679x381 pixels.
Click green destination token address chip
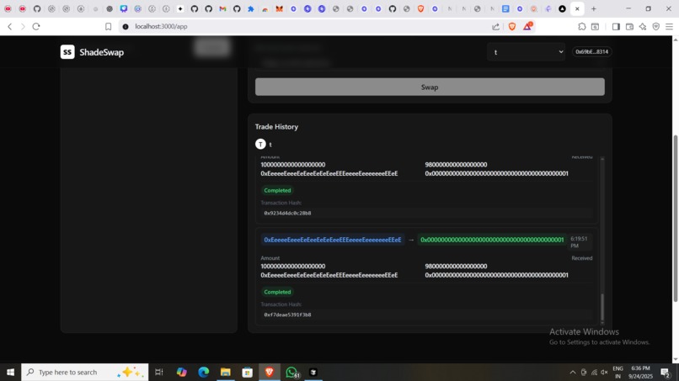tap(492, 240)
